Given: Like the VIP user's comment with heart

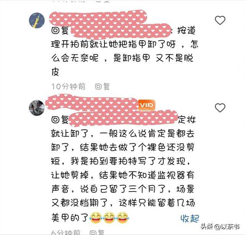Looking at the screenshot, I should point(220,108).
